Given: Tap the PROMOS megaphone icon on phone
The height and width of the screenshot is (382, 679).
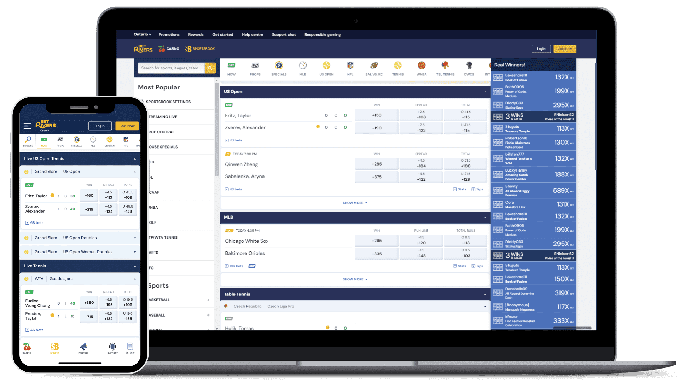Looking at the screenshot, I should pyautogui.click(x=83, y=348).
